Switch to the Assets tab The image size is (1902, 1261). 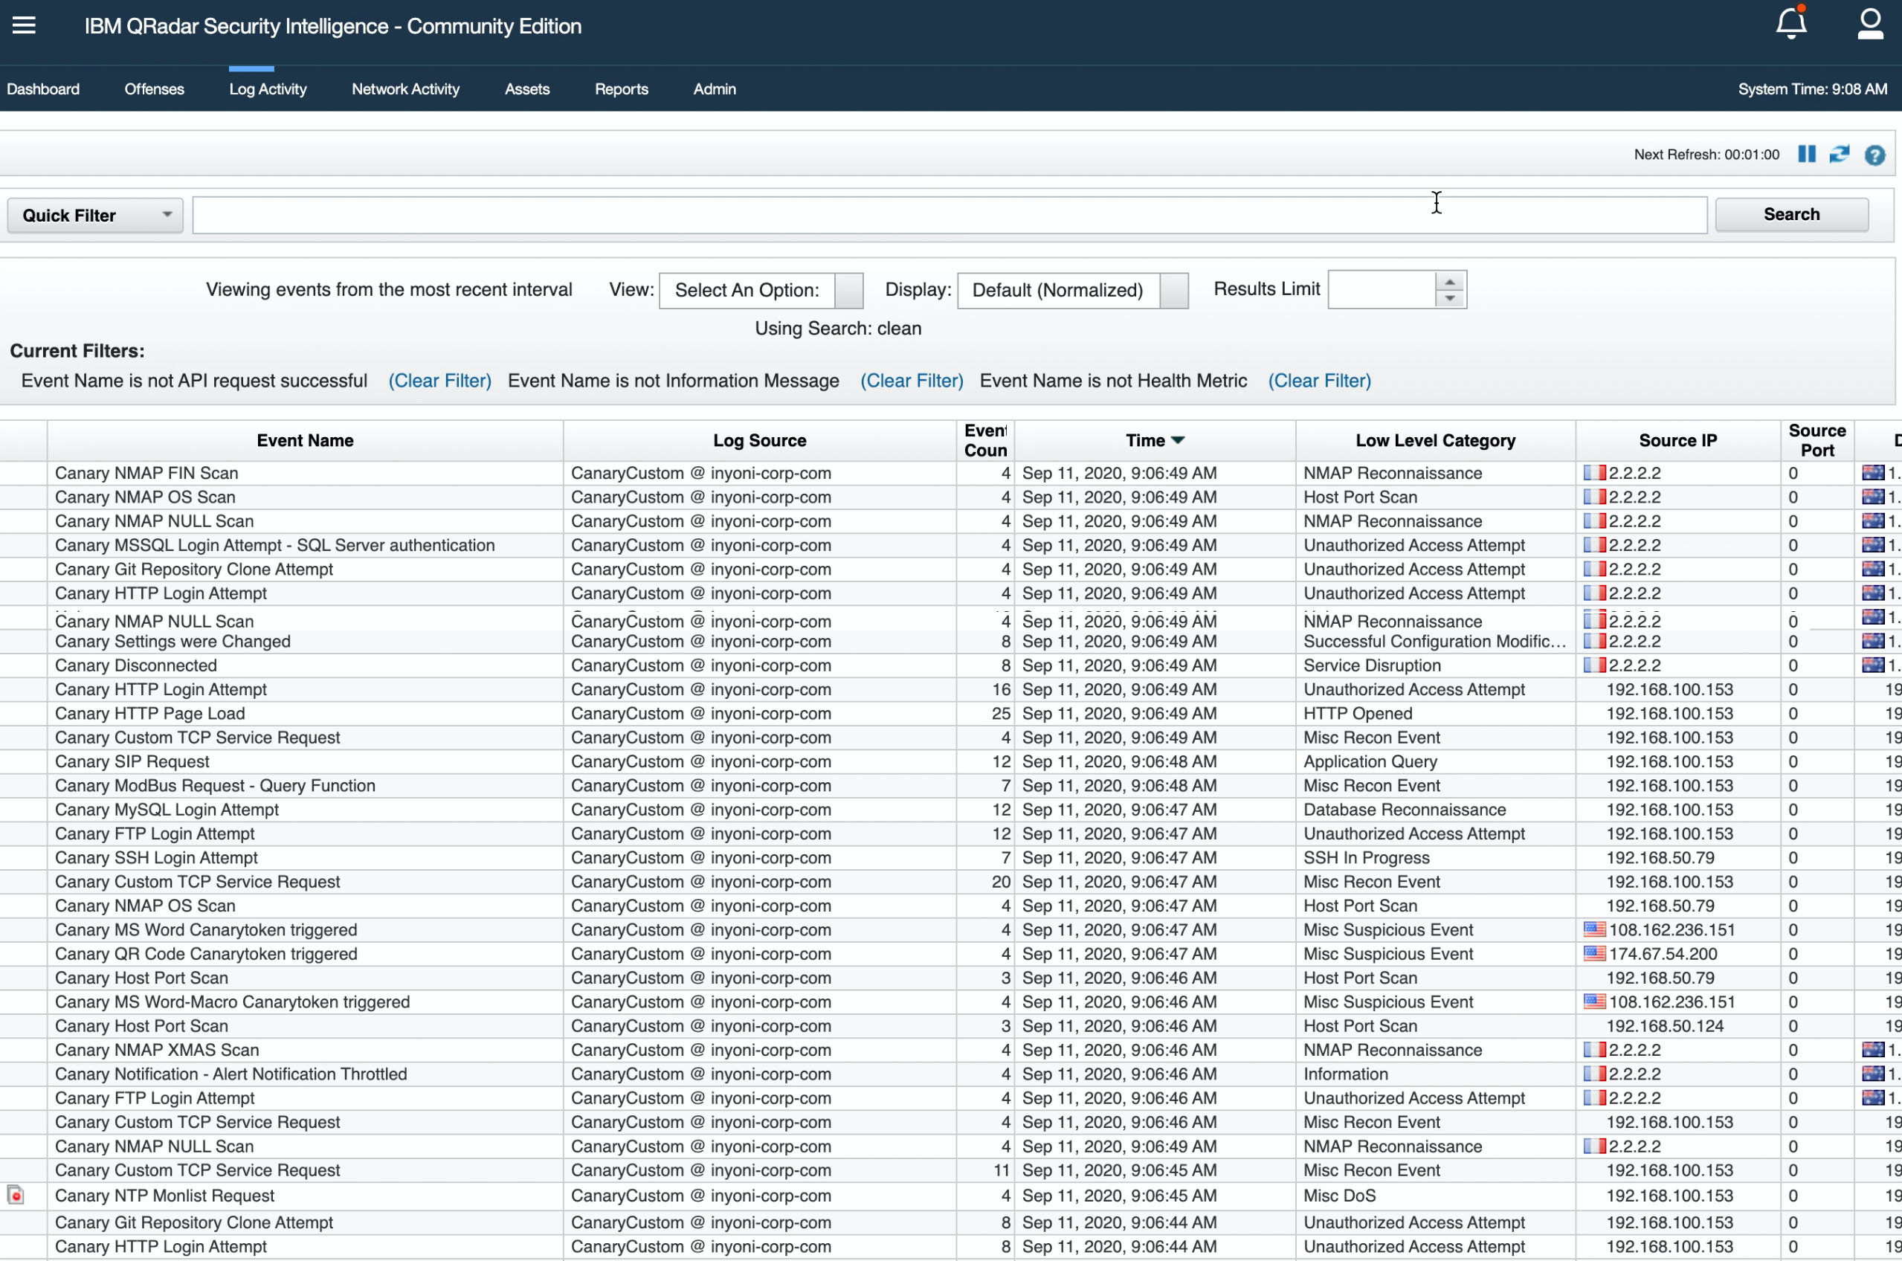[x=526, y=89]
